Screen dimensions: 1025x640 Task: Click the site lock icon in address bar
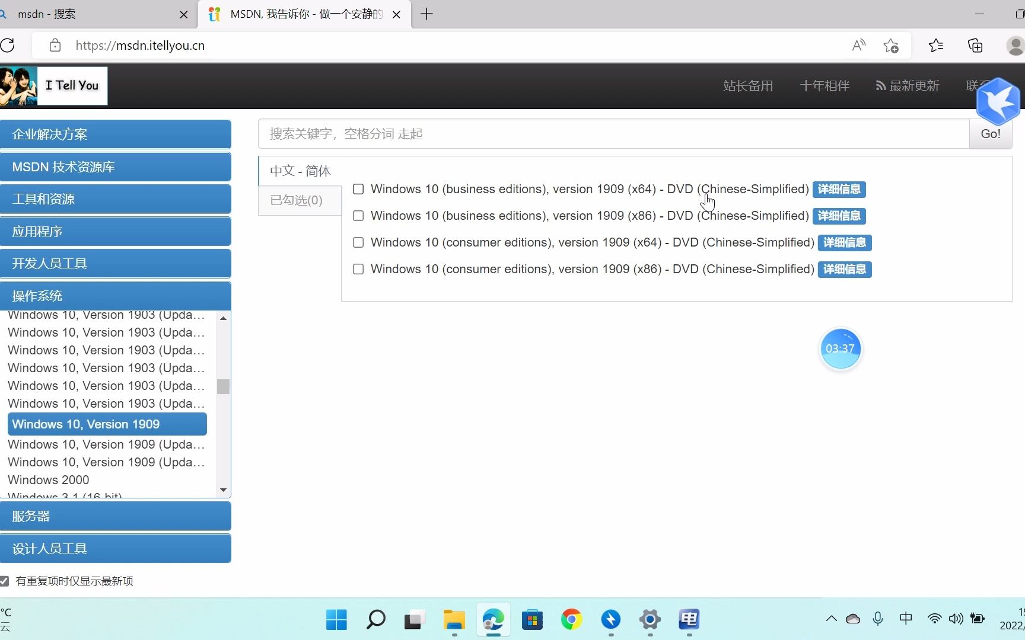pyautogui.click(x=55, y=45)
